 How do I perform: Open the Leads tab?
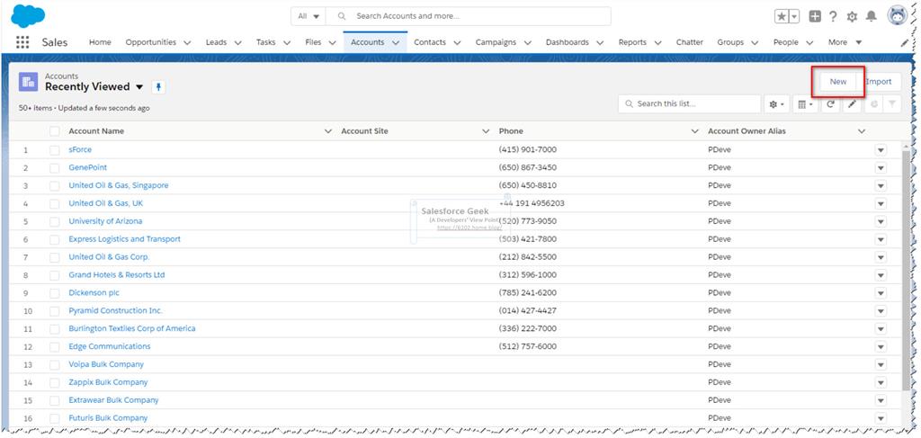pos(216,42)
